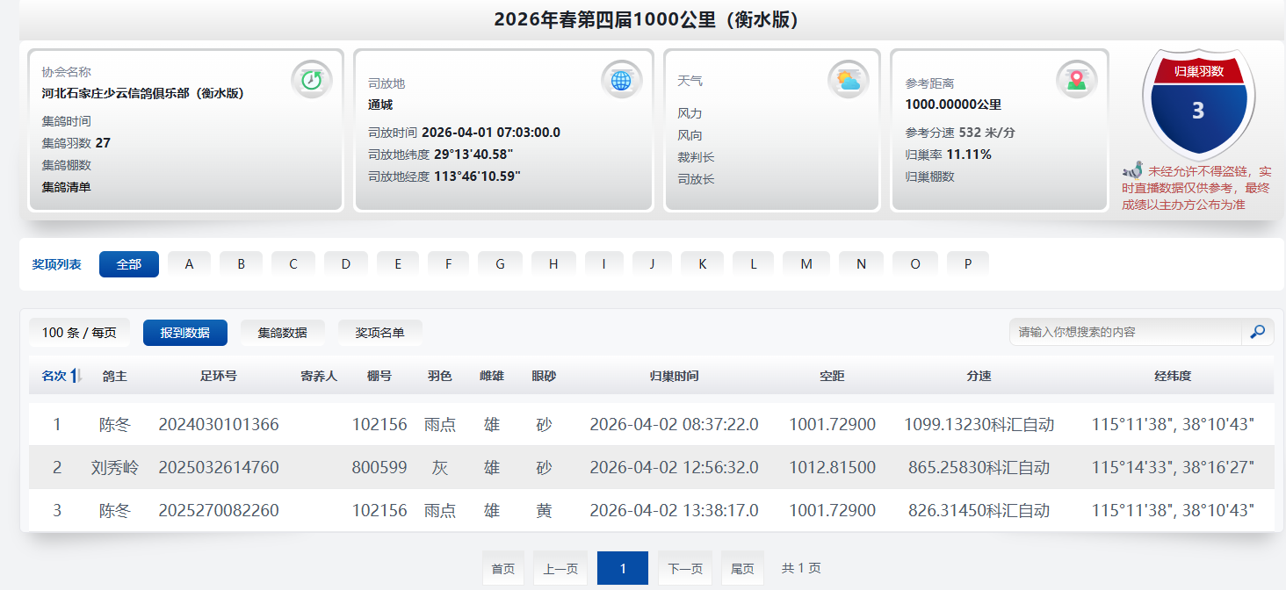Image resolution: width=1286 pixels, height=590 pixels.
Task: Go to next page with 下一页
Action: [684, 569]
